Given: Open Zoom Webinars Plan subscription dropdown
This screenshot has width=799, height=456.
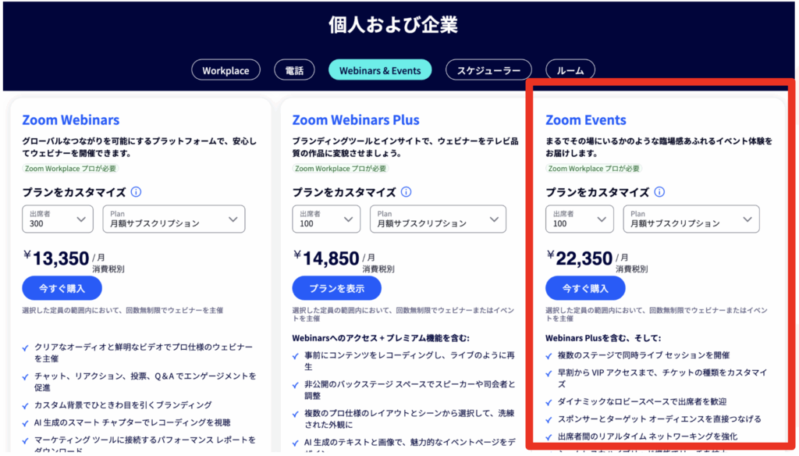Looking at the screenshot, I should (173, 219).
